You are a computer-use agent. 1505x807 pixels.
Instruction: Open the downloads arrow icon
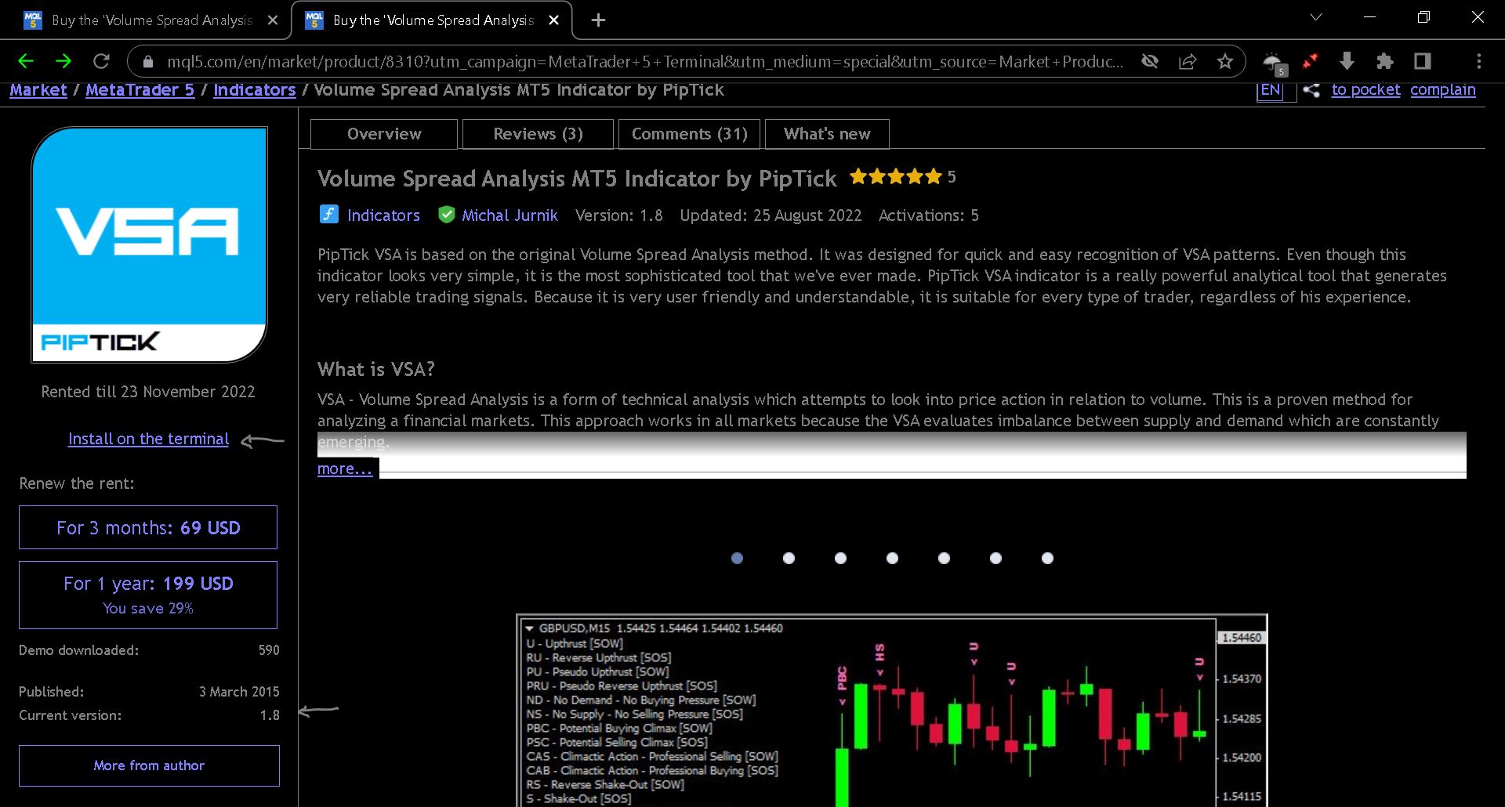point(1347,61)
